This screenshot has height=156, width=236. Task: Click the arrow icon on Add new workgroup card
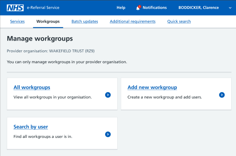pos(222,95)
